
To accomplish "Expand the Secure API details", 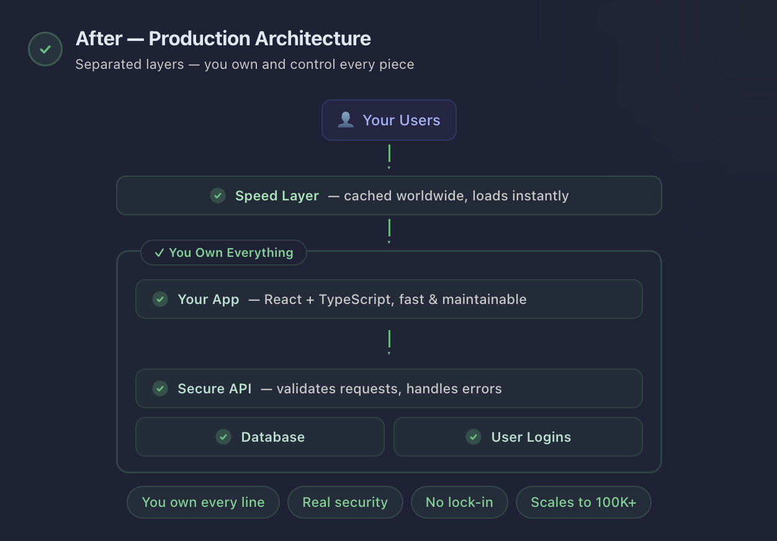I will pos(389,388).
